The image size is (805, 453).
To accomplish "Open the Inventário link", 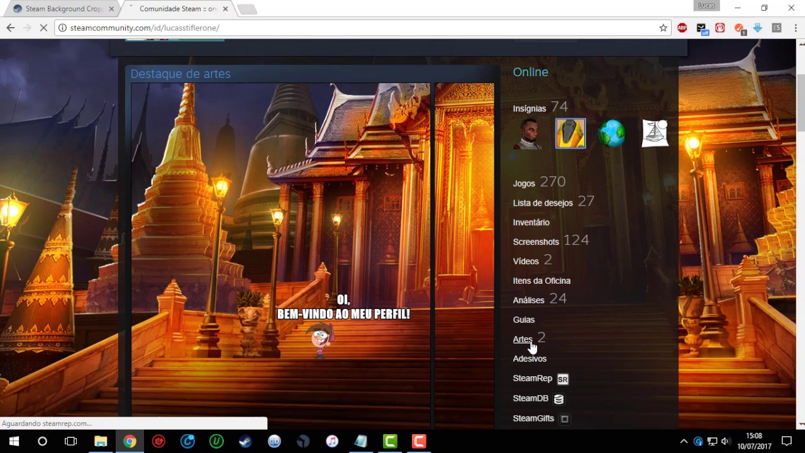I will pos(531,222).
